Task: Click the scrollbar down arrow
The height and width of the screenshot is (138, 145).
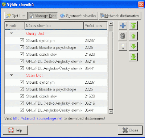Action: (x=111, y=112)
